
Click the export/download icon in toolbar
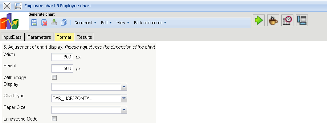point(54,22)
